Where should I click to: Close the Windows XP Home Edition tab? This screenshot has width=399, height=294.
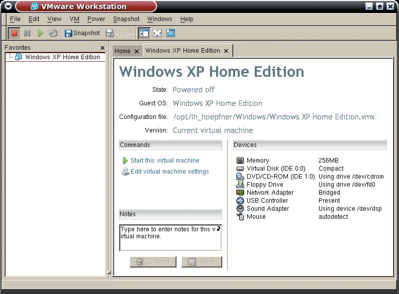click(226, 51)
